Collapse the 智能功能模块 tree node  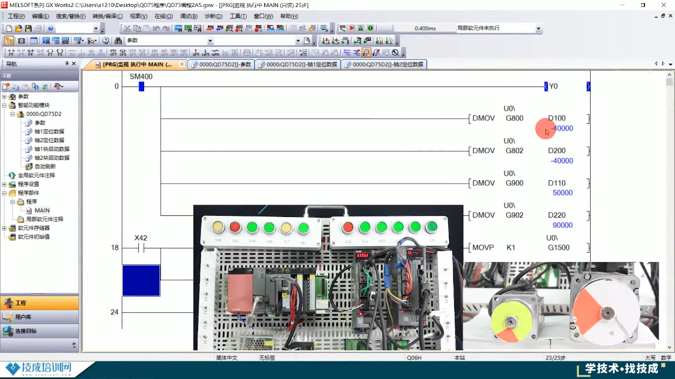(x=4, y=105)
